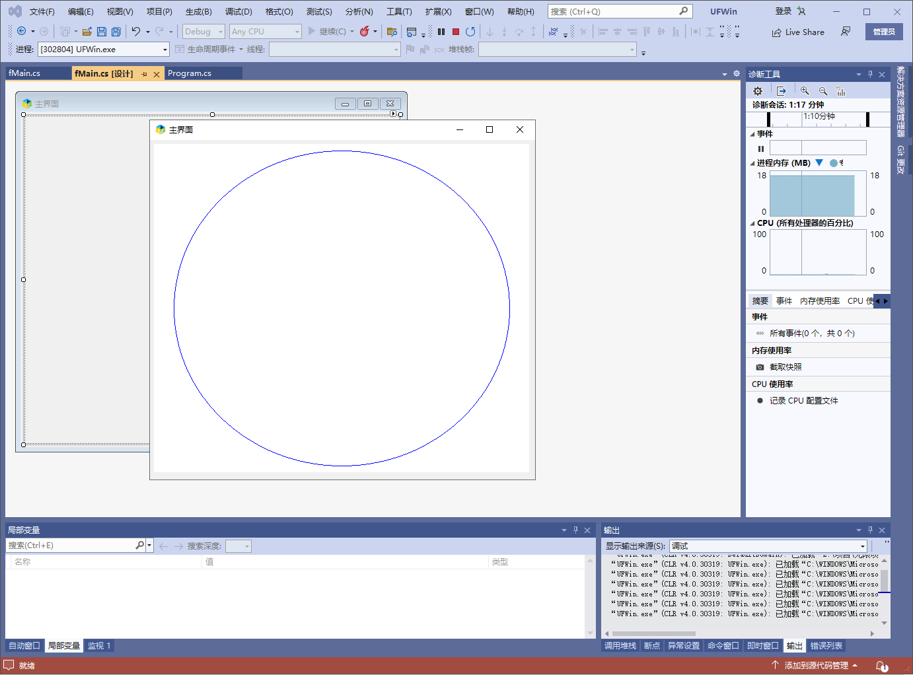Switch to the 监视 1 tab
Viewport: 913px width, 675px height.
click(x=99, y=646)
